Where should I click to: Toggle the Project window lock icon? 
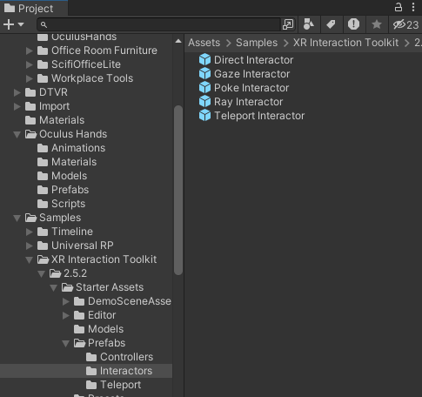[x=399, y=7]
